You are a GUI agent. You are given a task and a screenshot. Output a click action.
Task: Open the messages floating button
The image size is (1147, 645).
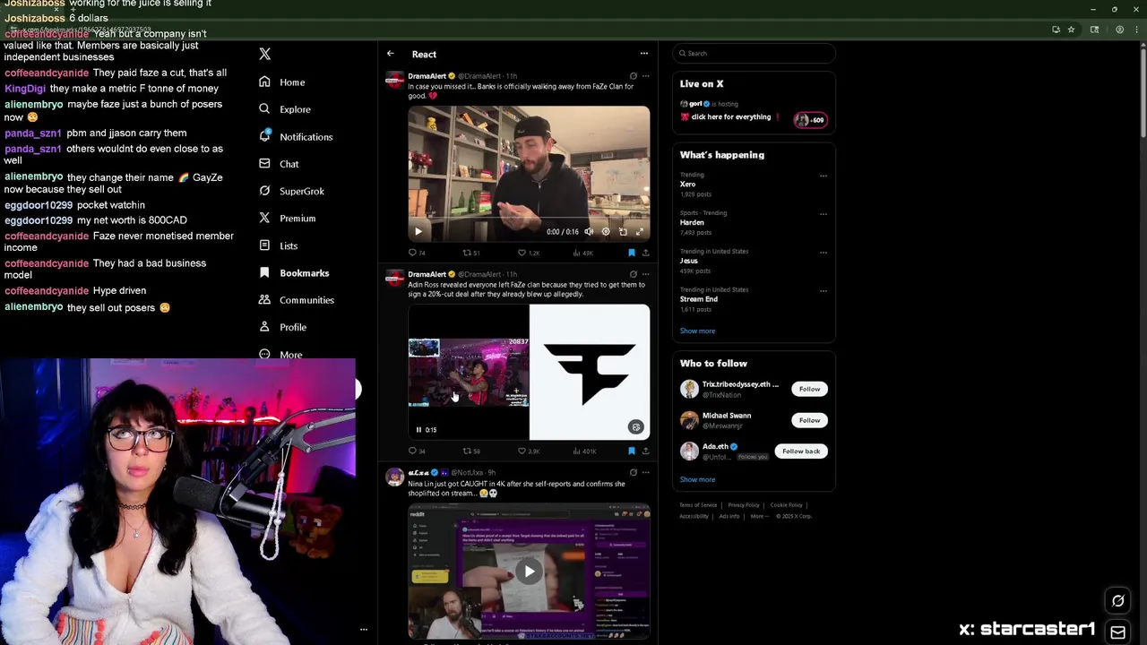(x=1117, y=632)
